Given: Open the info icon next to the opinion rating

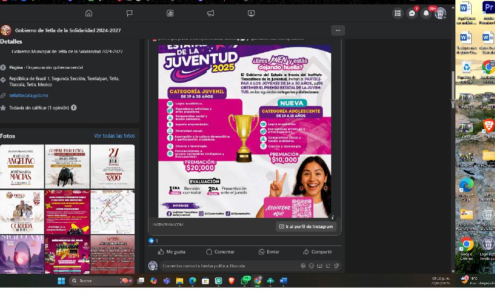Looking at the screenshot, I should [74, 107].
